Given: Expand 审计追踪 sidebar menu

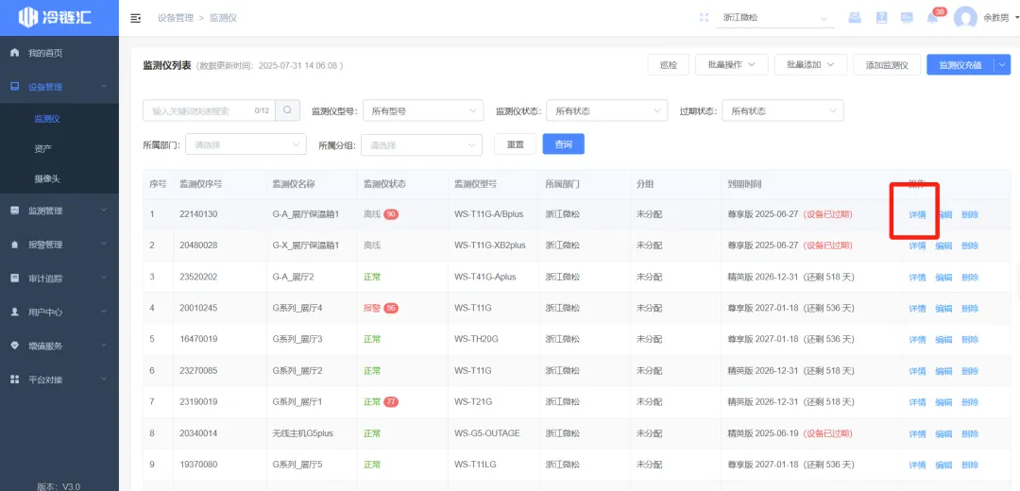Looking at the screenshot, I should [x=59, y=279].
